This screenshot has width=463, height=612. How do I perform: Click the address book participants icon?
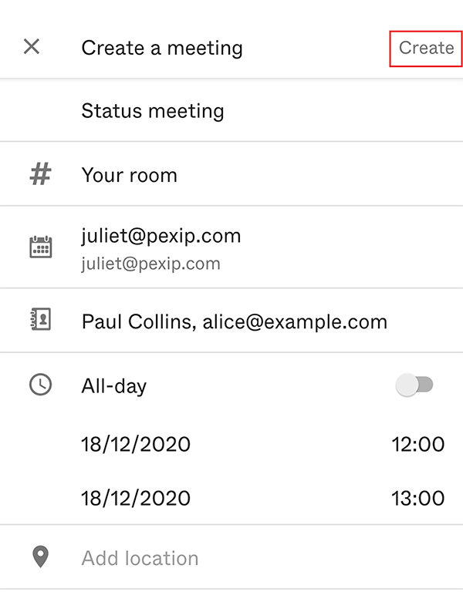[40, 321]
